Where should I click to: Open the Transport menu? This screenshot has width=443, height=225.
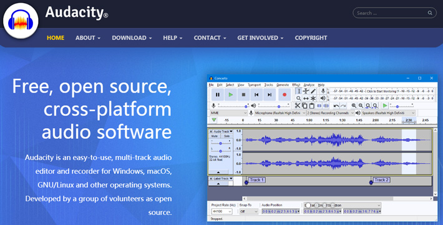pyautogui.click(x=255, y=85)
